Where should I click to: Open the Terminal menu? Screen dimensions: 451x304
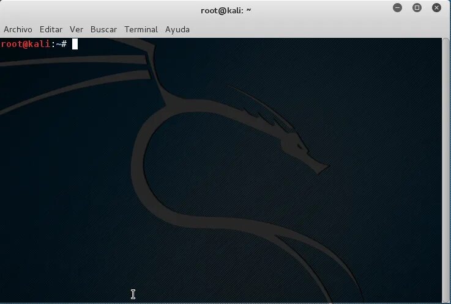point(141,29)
